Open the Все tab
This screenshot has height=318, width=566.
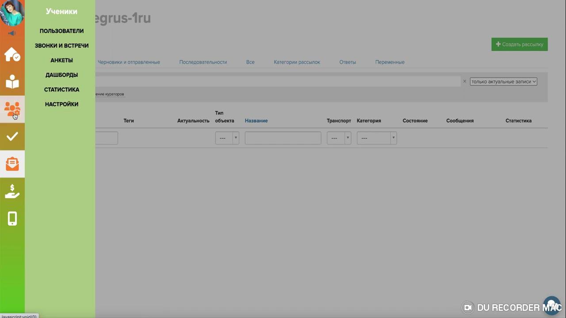tap(250, 62)
